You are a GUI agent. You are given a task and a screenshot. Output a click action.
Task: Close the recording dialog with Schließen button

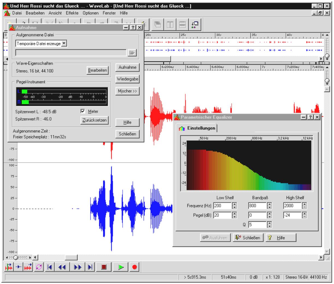click(x=127, y=134)
